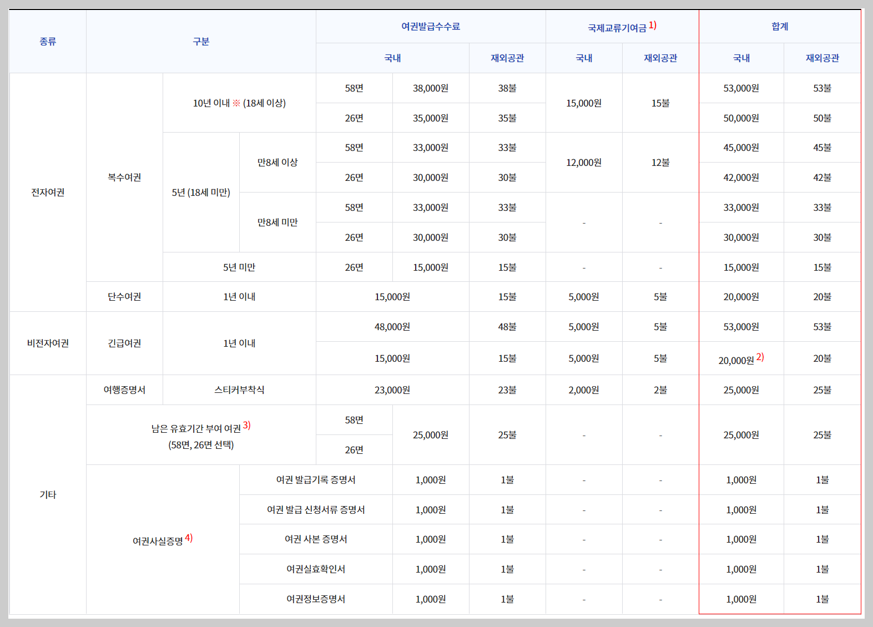The width and height of the screenshot is (873, 627).
Task: Click the 여권 발급기록 증명서 row label
Action: 316,480
